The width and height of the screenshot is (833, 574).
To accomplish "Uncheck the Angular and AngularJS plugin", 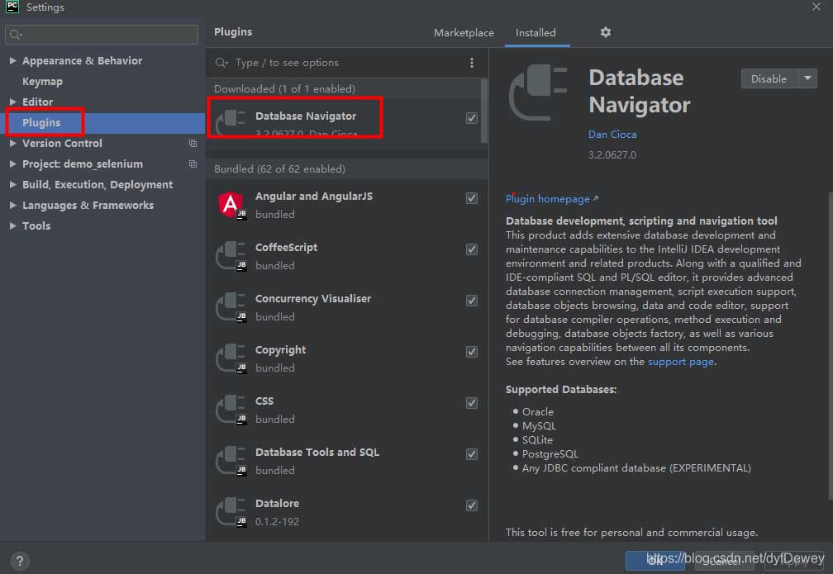I will tap(471, 198).
